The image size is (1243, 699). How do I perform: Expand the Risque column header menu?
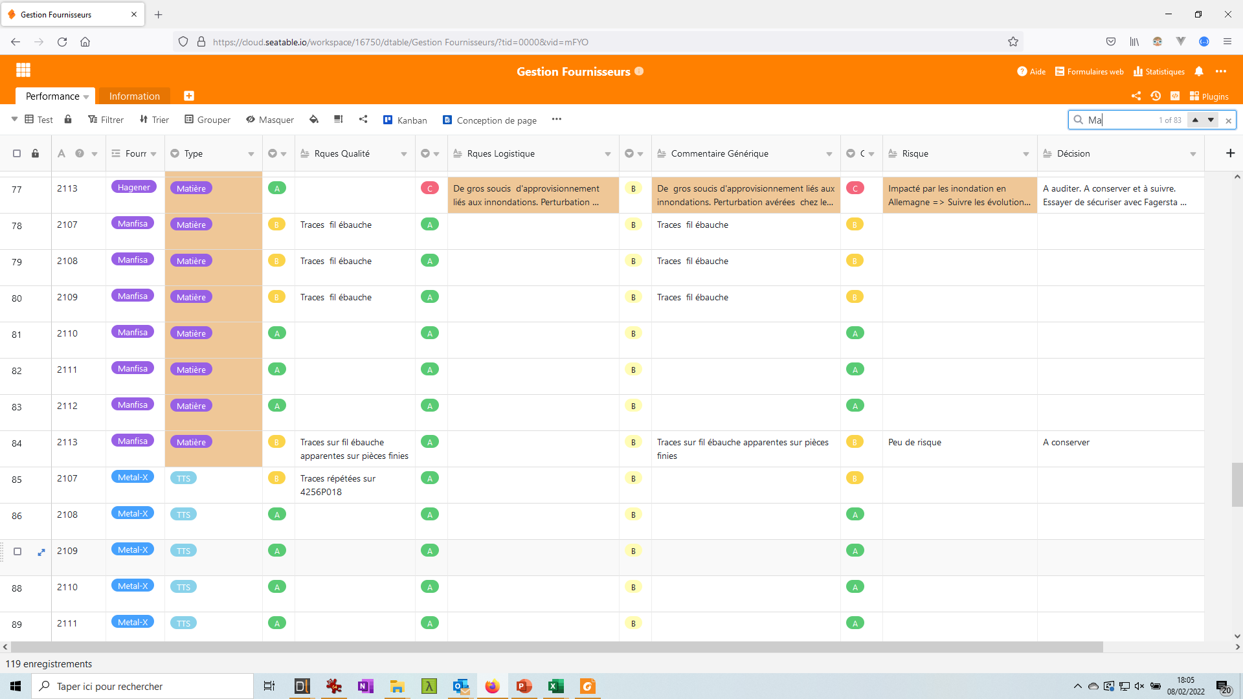(x=1026, y=154)
